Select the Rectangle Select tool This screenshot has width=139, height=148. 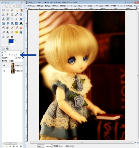coord(4,10)
